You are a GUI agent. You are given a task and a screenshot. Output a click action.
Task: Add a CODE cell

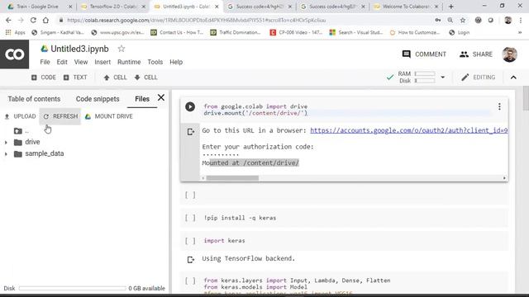tap(44, 78)
